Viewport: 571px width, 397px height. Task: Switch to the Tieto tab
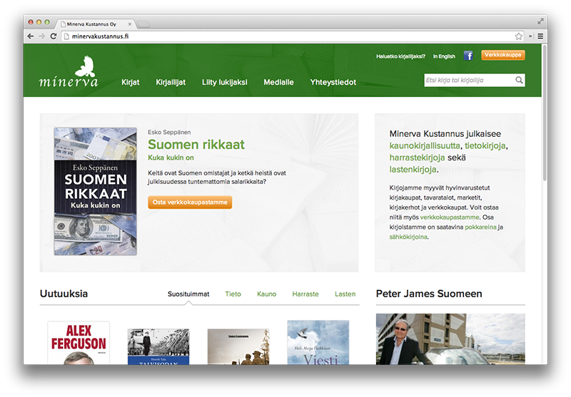click(x=233, y=294)
